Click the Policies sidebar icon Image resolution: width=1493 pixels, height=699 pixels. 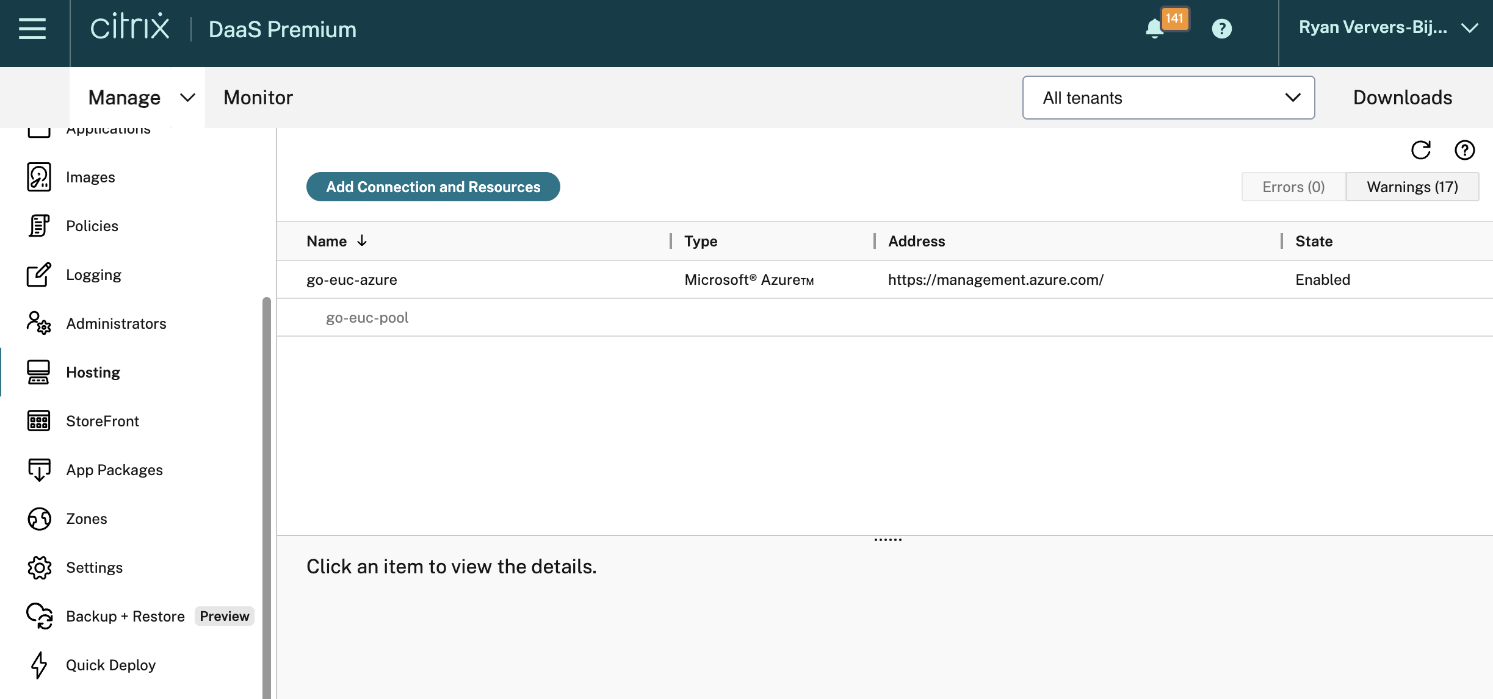click(x=39, y=226)
